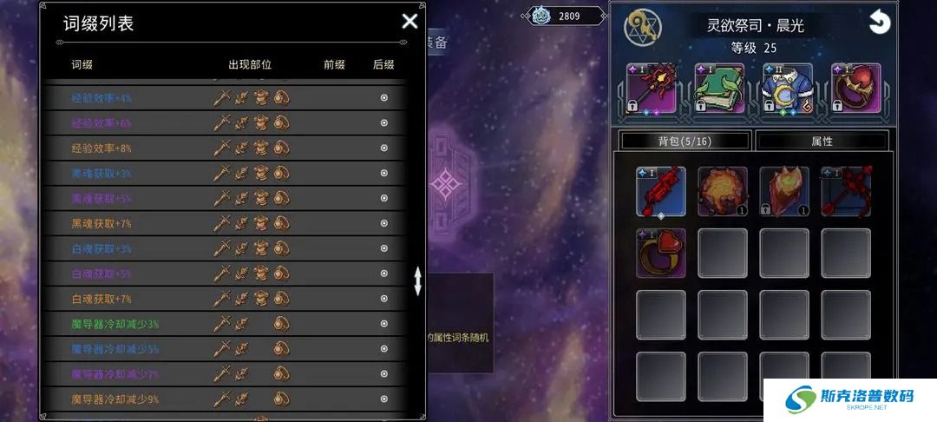Viewport: 937px width, 422px height.
Task: Select the heart ring in backpack
Action: 661,254
